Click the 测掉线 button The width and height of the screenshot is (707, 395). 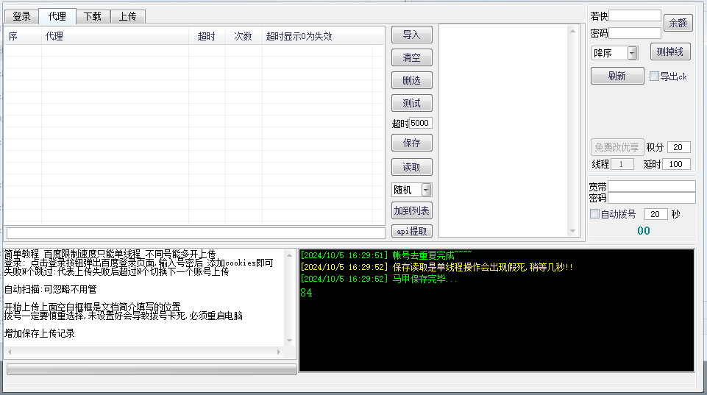tap(669, 51)
